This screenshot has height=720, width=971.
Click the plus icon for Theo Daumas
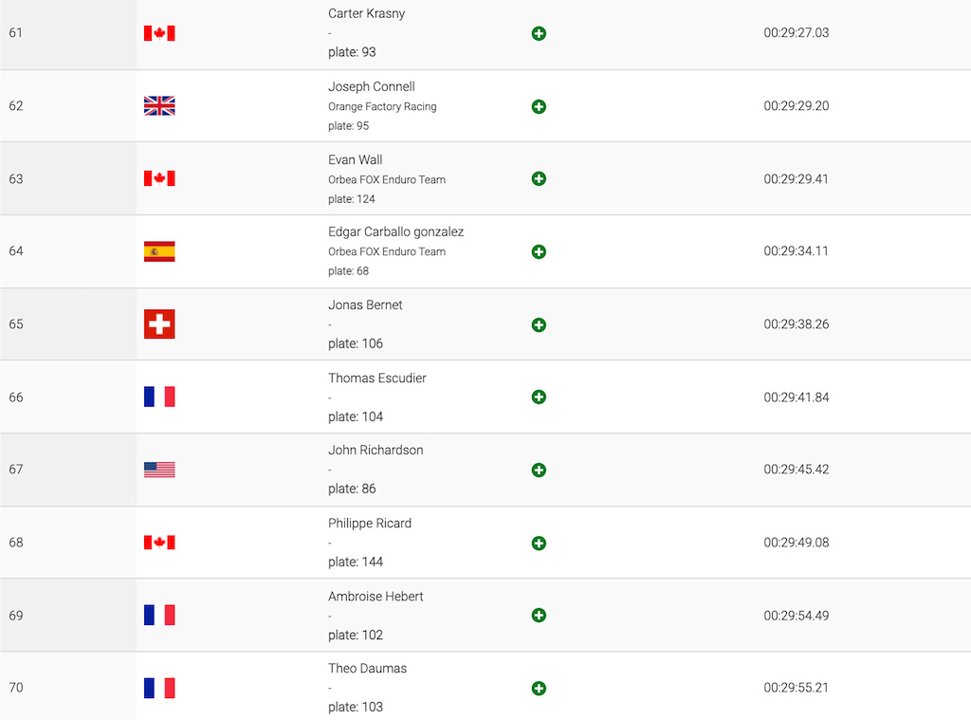[x=539, y=688]
